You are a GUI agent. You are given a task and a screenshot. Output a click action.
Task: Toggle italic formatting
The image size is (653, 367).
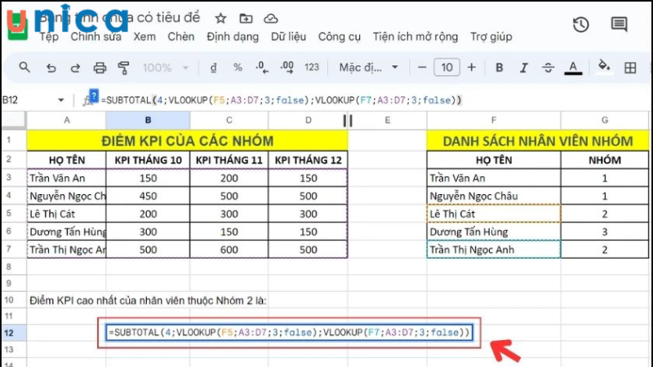523,68
